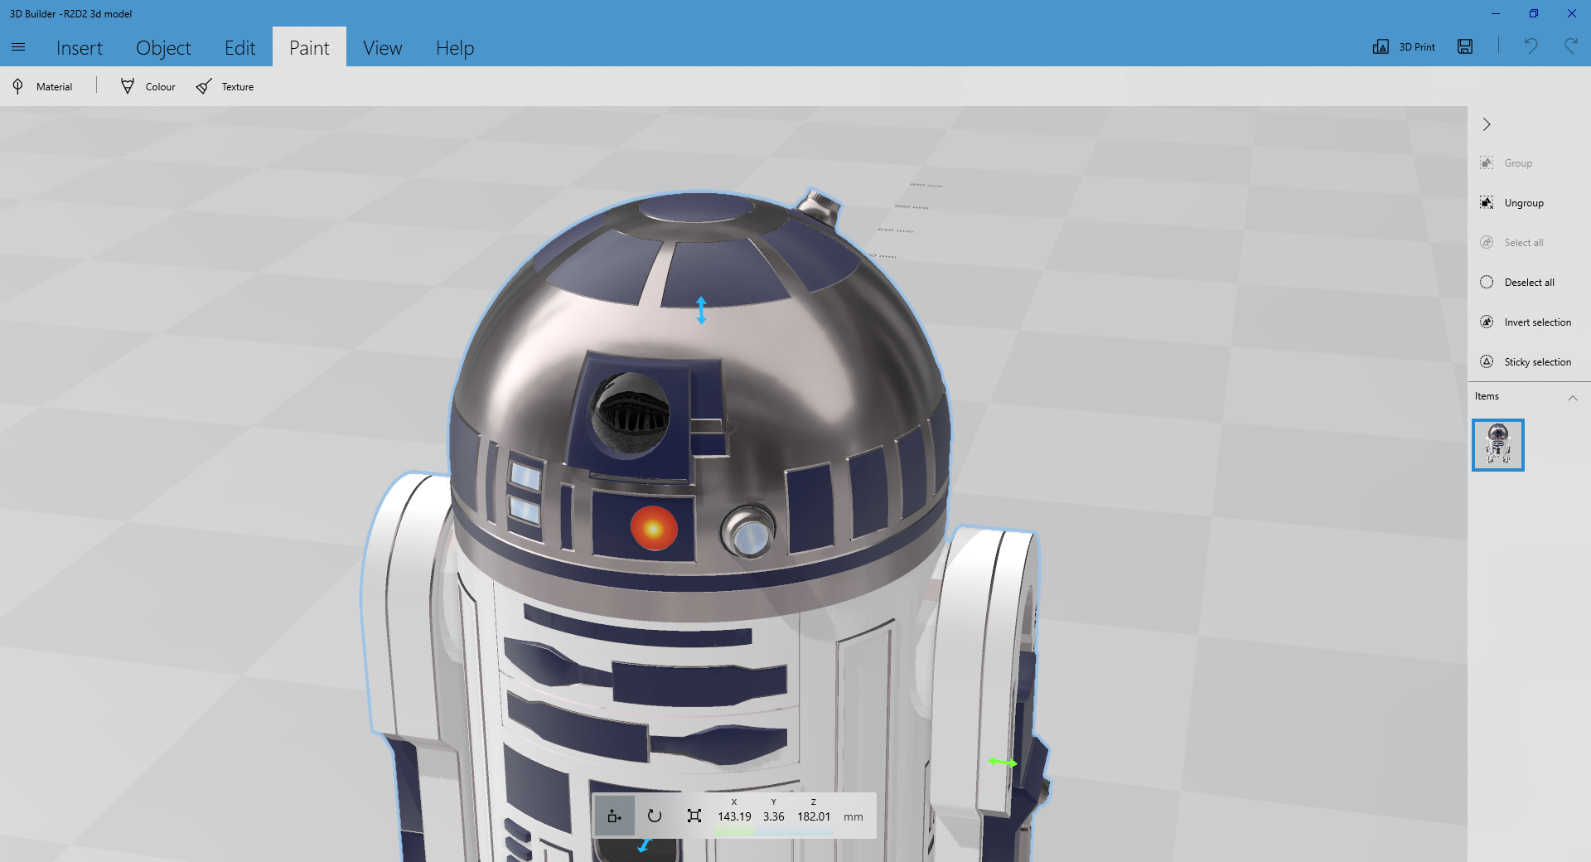The image size is (1591, 862).
Task: Toggle the Sticky selection icon
Action: point(1487,361)
